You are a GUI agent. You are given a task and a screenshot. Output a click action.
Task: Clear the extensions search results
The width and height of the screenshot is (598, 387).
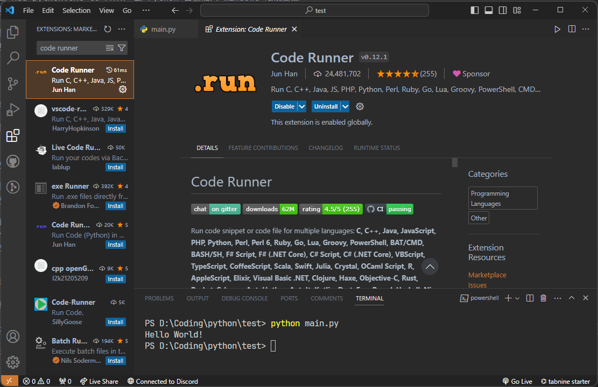[x=110, y=48]
